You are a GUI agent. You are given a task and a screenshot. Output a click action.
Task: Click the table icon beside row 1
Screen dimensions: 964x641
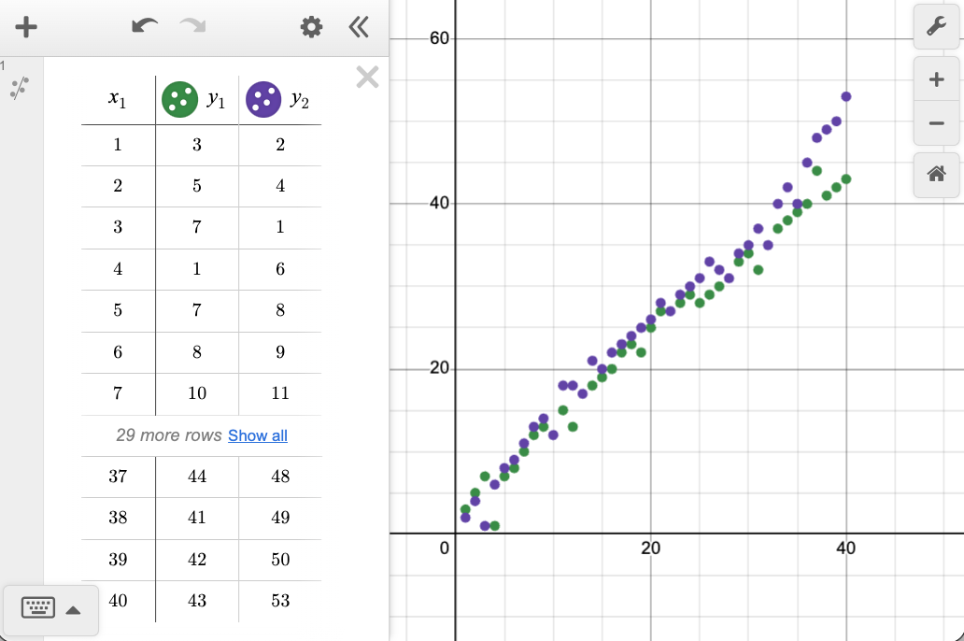click(x=20, y=88)
